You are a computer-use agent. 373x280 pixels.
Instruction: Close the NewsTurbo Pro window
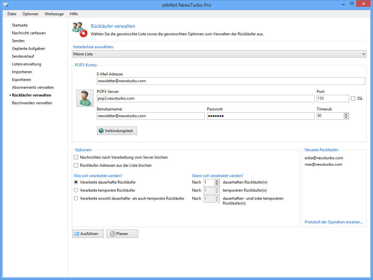click(x=363, y=4)
